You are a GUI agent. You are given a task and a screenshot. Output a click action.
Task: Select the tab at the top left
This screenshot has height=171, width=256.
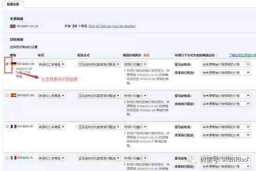(13, 4)
